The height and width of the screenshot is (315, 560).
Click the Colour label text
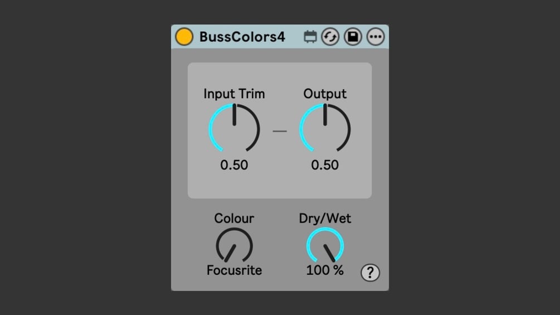pos(234,218)
